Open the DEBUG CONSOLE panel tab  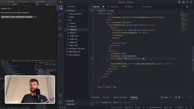click(120, 97)
